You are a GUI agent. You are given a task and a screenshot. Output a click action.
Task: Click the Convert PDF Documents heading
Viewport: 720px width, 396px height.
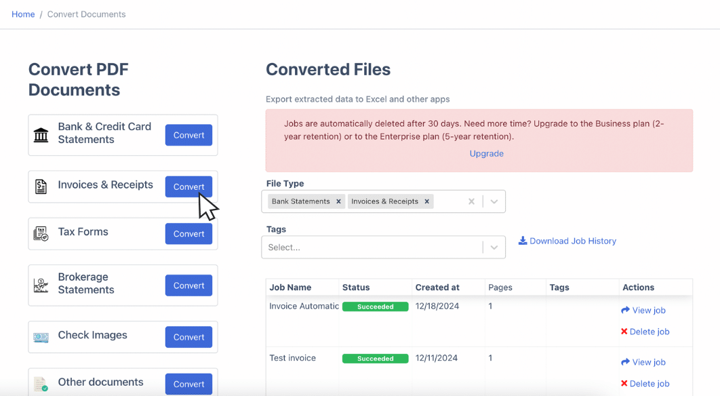point(79,79)
